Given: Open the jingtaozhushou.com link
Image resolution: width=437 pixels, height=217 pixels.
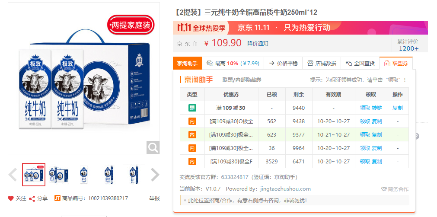Looking at the screenshot, I should tap(285, 189).
